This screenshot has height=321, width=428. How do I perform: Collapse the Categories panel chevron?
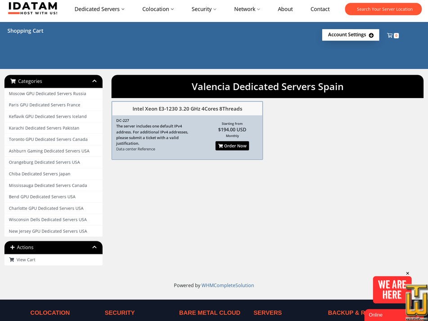coord(95,81)
